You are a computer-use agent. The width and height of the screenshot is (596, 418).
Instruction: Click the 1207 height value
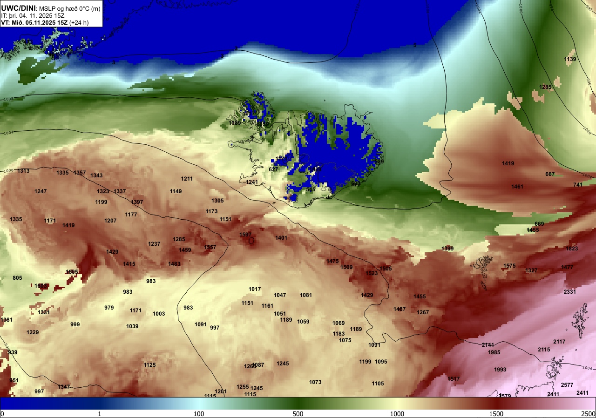pos(110,221)
